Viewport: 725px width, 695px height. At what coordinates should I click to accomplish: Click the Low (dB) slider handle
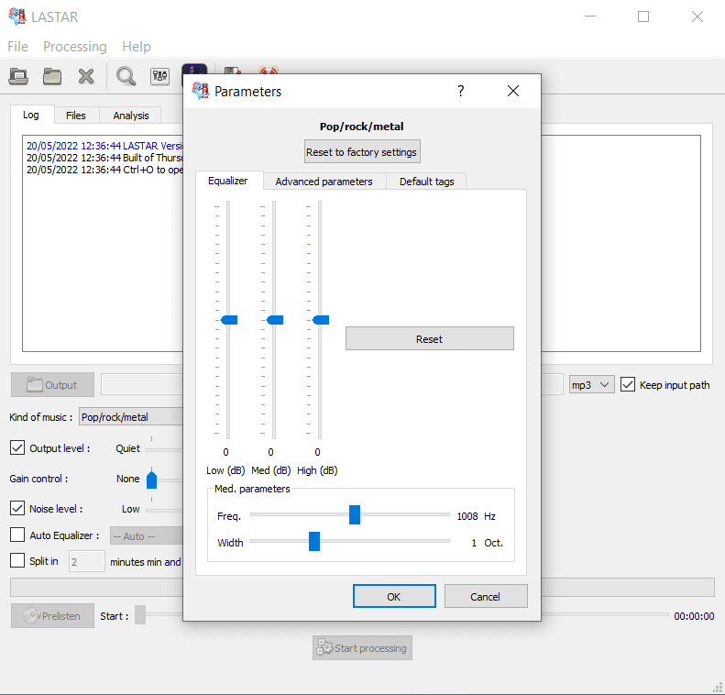click(x=229, y=320)
